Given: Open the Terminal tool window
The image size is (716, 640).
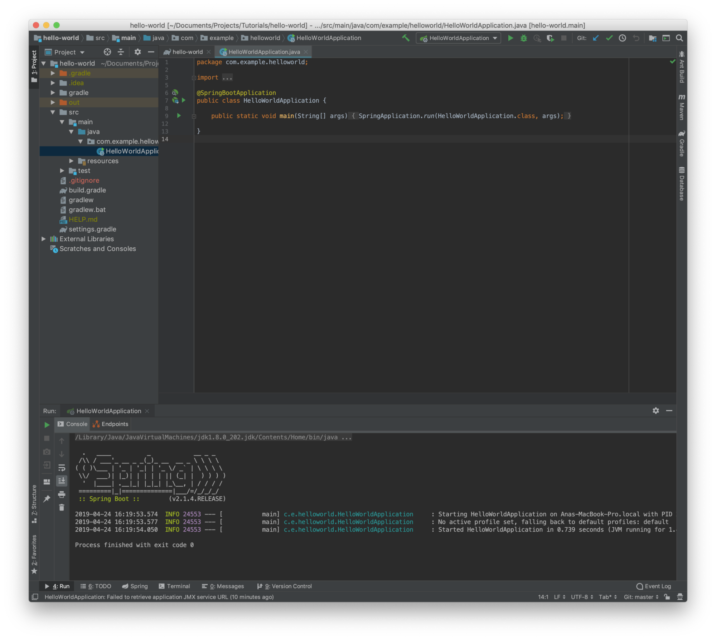Looking at the screenshot, I should tap(174, 586).
